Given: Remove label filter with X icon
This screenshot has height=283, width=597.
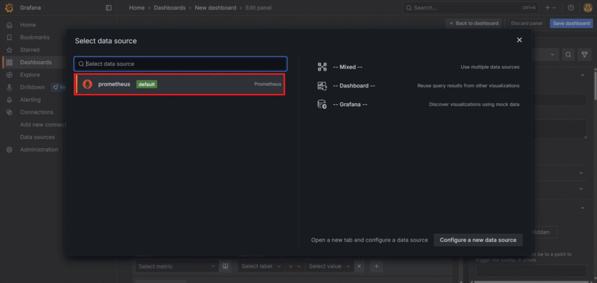Looking at the screenshot, I should [359, 266].
